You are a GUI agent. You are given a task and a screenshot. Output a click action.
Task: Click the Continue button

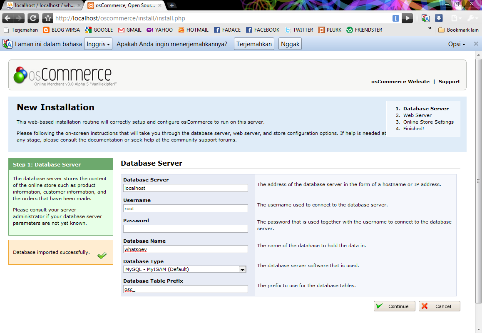[395, 306]
